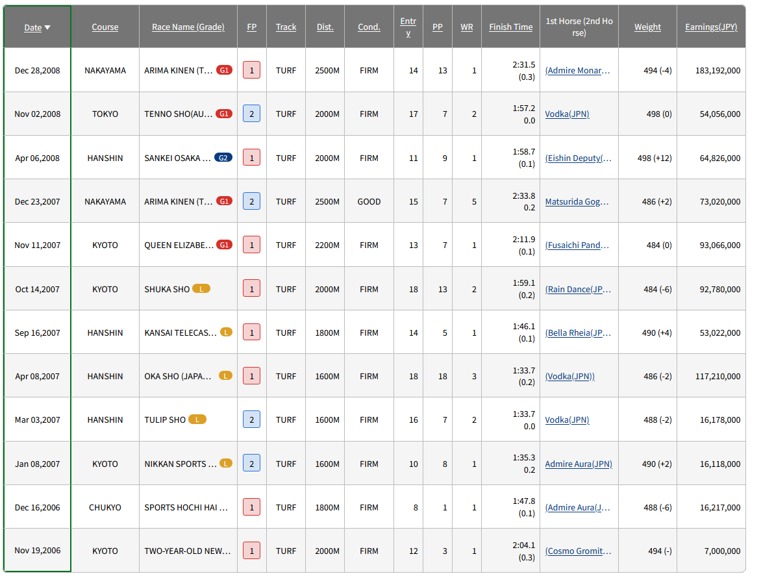The image size is (761, 576).
Task: Select earnings value '7,000,000'
Action: tap(722, 551)
